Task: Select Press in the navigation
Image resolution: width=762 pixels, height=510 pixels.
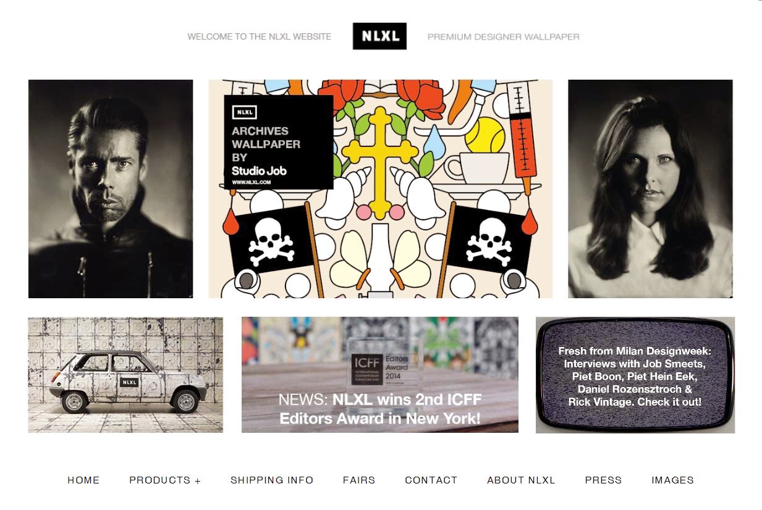Action: coord(603,480)
